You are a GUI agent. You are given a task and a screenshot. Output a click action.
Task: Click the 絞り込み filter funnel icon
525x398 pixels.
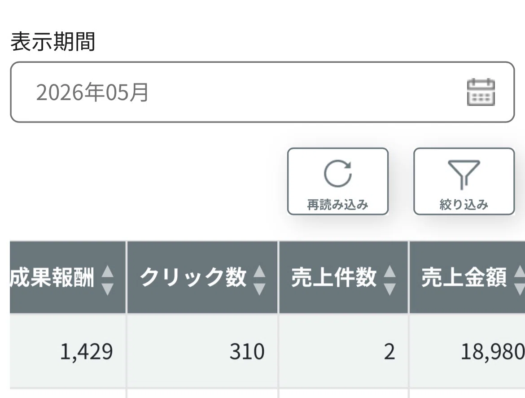click(464, 174)
